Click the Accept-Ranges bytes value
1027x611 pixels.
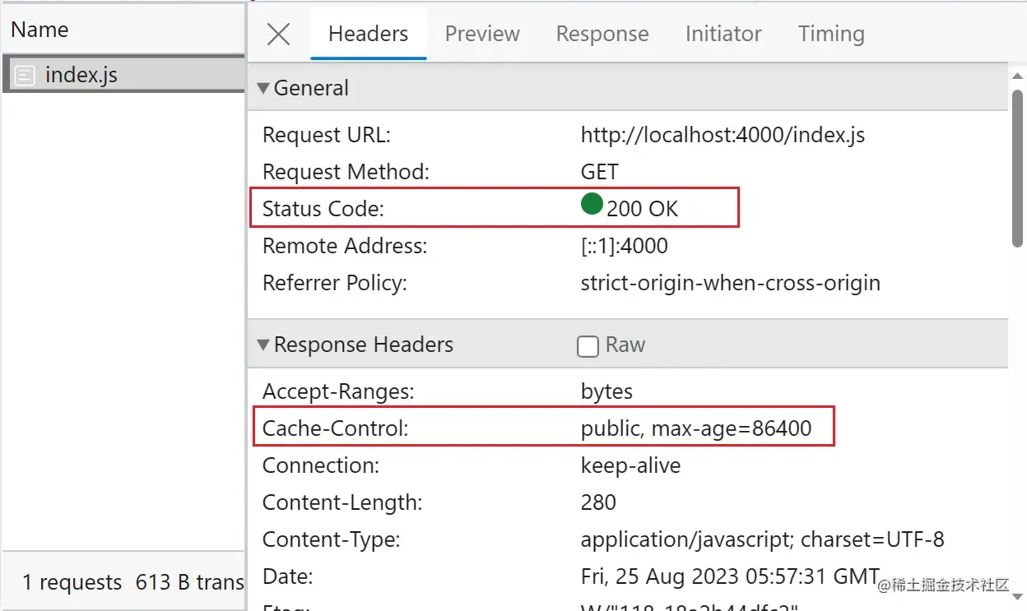pos(606,391)
